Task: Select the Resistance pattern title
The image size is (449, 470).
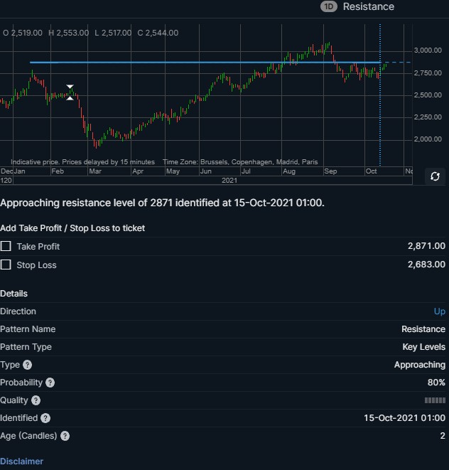Action: click(369, 6)
